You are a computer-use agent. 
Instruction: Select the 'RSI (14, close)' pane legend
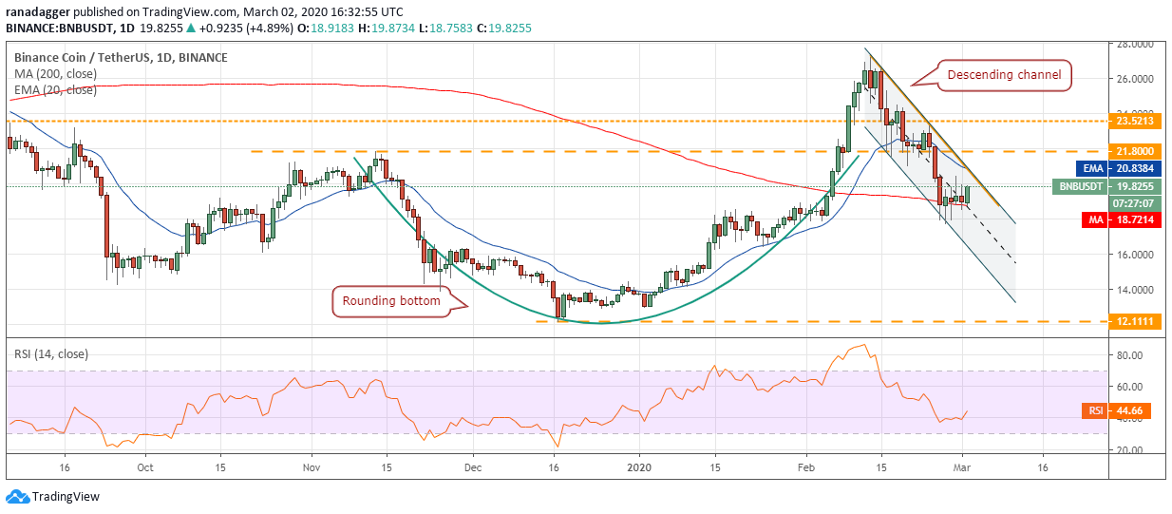pos(51,354)
